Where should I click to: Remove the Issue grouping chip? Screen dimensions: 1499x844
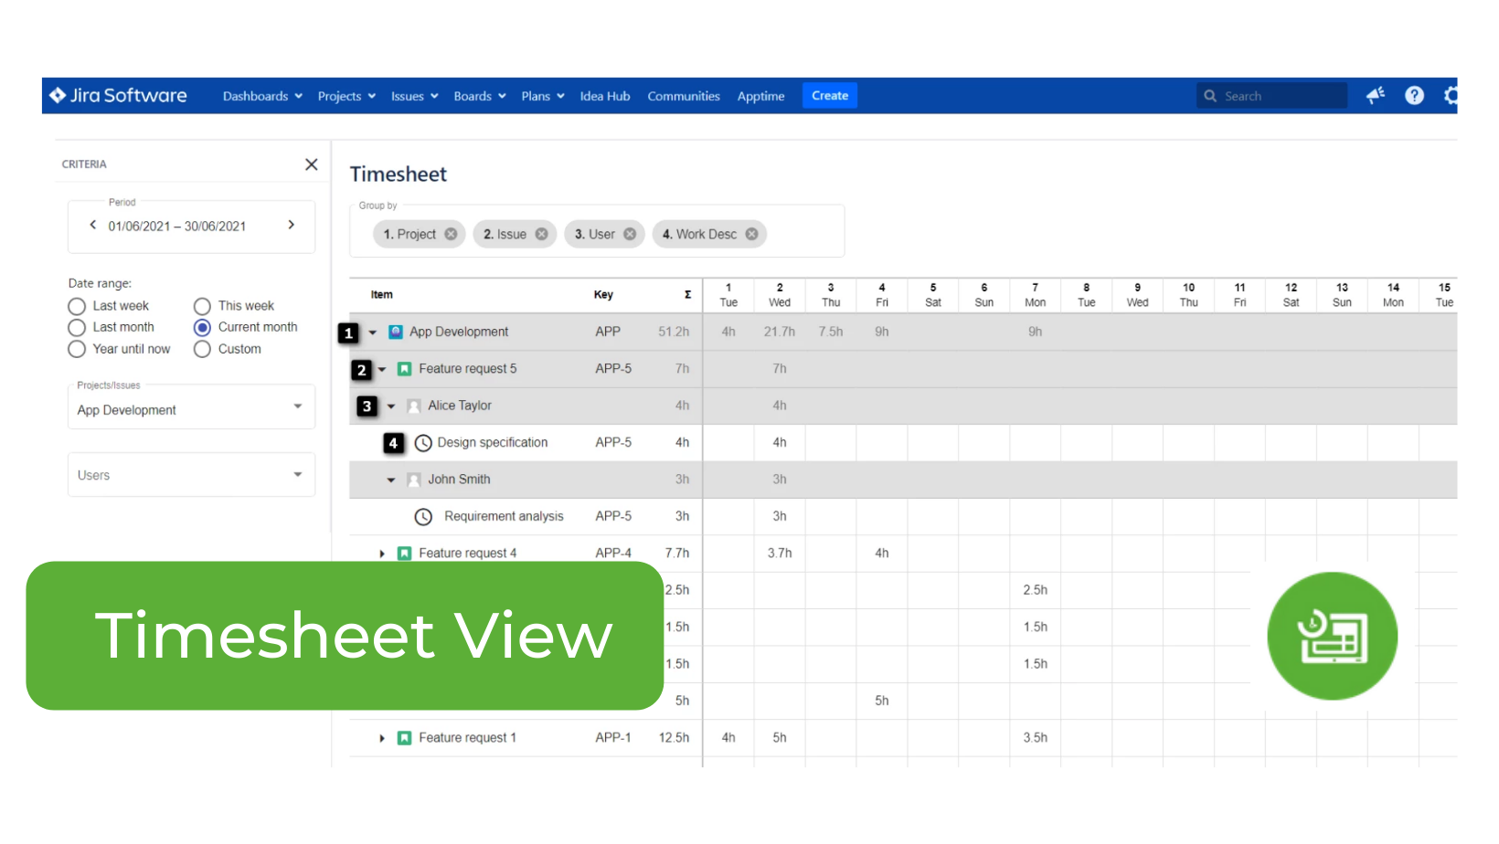tap(542, 234)
